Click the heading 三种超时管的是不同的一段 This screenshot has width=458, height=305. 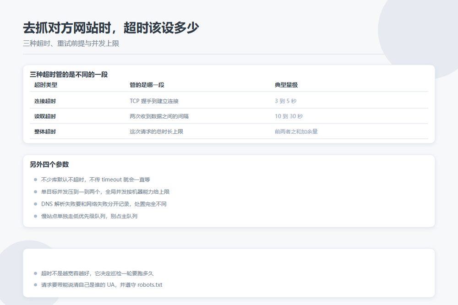pyautogui.click(x=69, y=75)
